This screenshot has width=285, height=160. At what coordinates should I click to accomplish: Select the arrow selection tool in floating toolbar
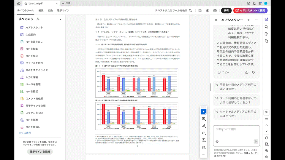(203, 112)
